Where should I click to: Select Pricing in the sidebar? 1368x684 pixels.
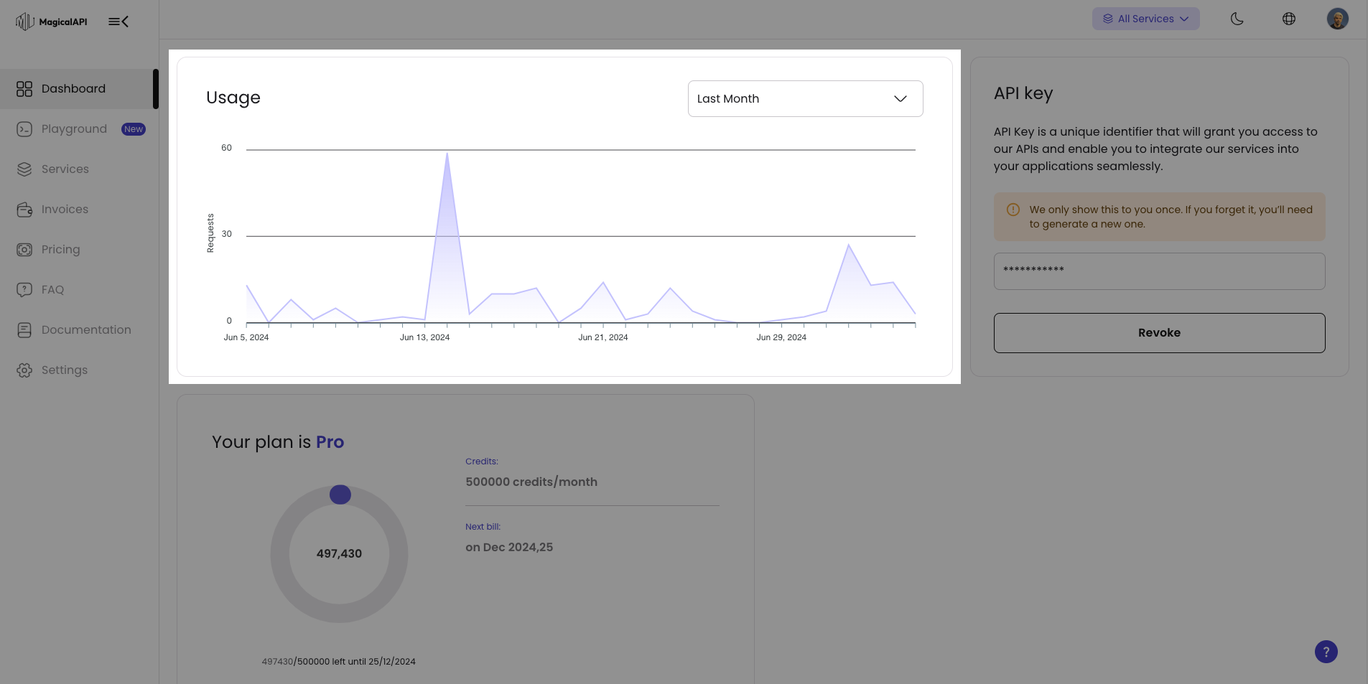pos(79,250)
